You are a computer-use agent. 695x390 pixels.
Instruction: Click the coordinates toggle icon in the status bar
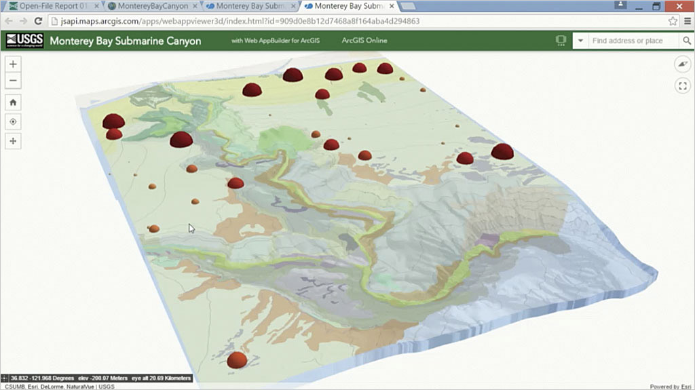[5, 378]
